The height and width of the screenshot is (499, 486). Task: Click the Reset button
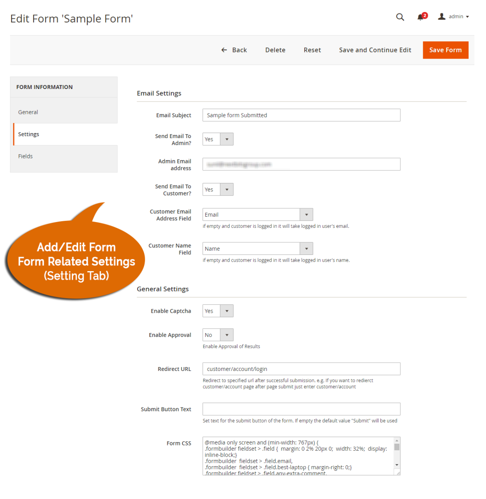pos(312,50)
